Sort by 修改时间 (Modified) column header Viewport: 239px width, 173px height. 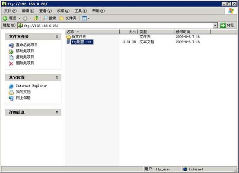point(192,31)
